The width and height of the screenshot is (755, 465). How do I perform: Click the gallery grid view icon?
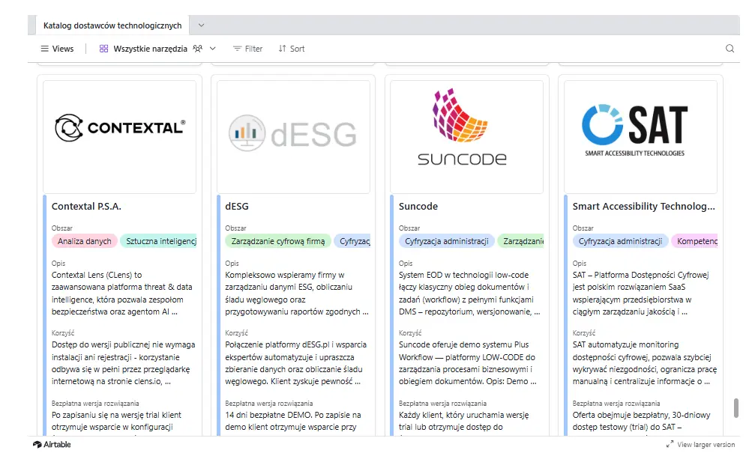point(103,49)
